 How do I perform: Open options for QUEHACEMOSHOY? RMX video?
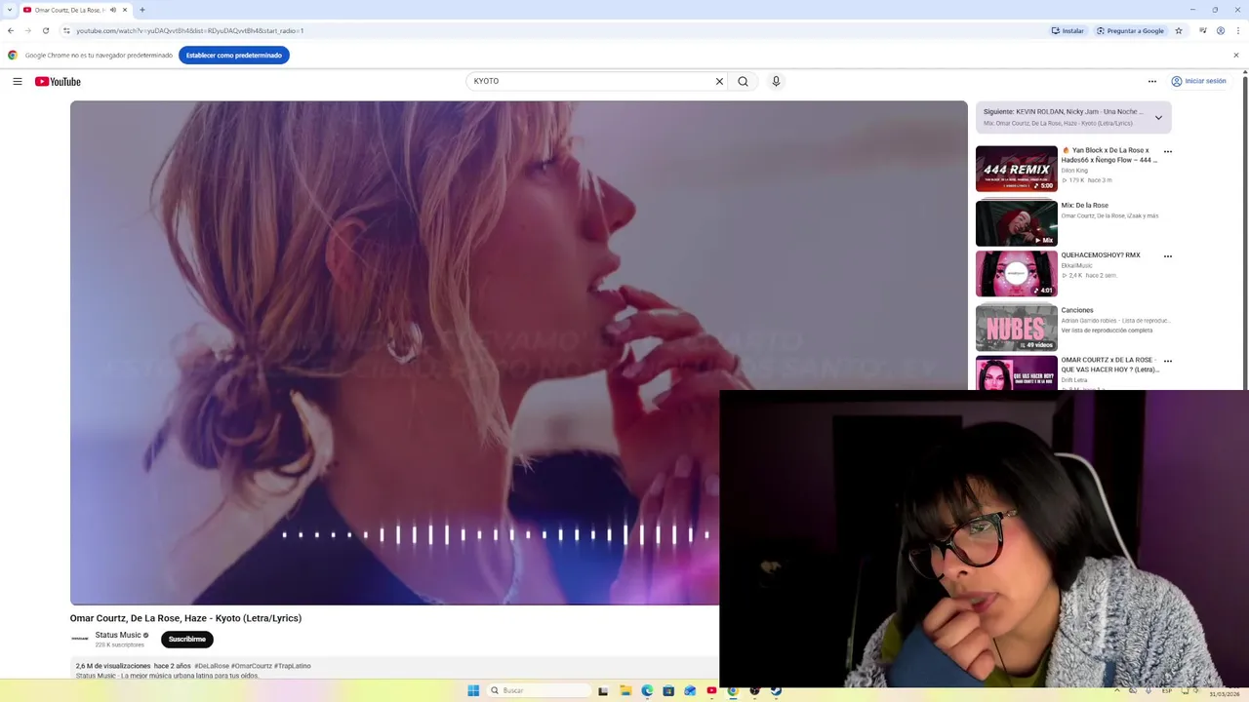point(1168,256)
